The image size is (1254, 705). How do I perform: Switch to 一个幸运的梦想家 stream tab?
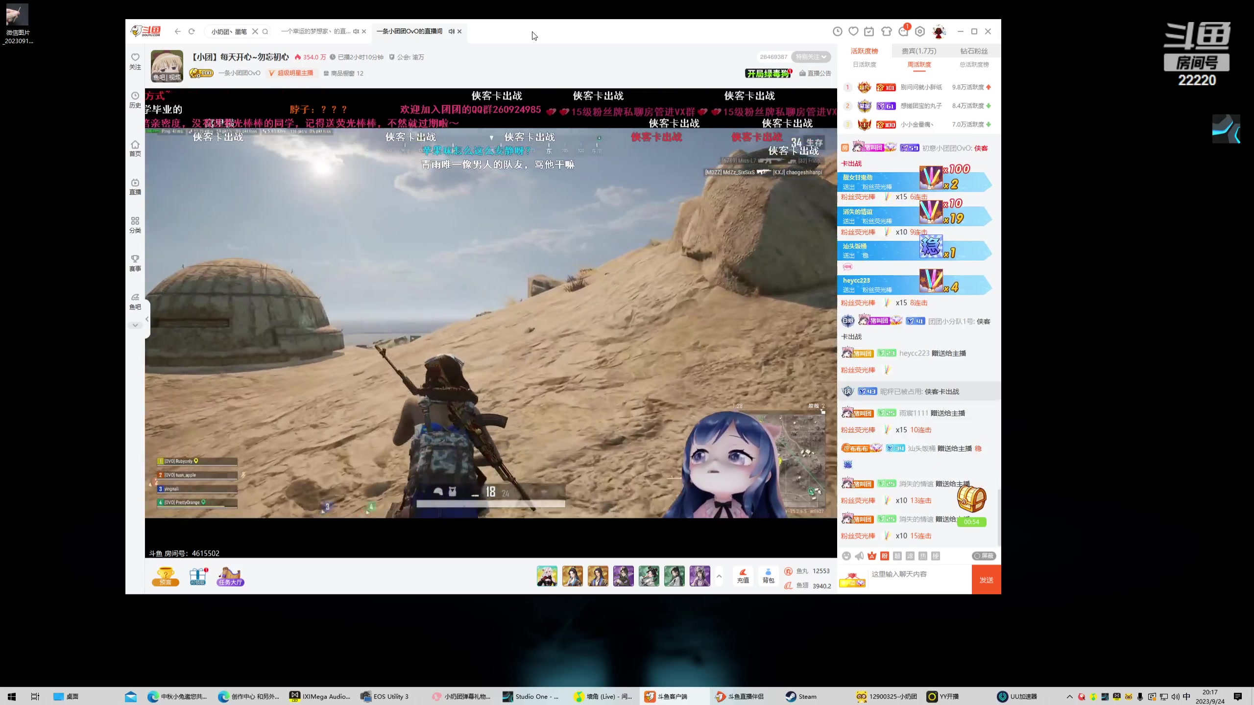pyautogui.click(x=315, y=31)
